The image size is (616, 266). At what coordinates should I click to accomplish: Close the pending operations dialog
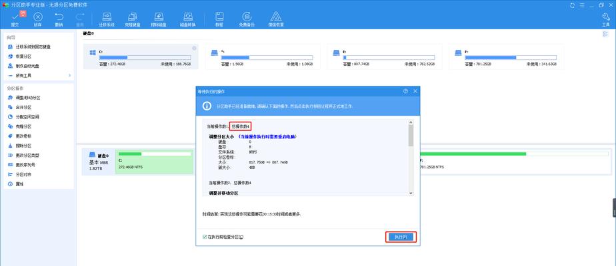click(415, 91)
